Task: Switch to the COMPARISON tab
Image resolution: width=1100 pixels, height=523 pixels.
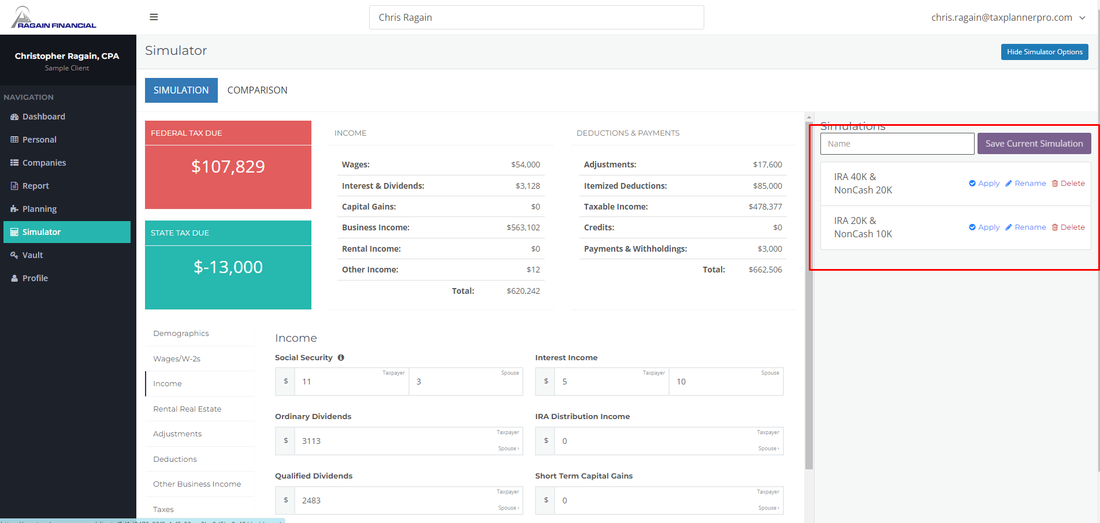Action: click(x=257, y=91)
